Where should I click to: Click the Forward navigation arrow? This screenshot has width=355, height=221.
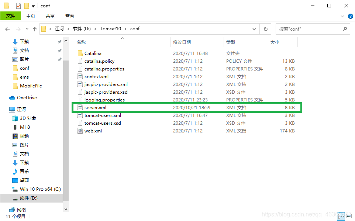coord(18,29)
